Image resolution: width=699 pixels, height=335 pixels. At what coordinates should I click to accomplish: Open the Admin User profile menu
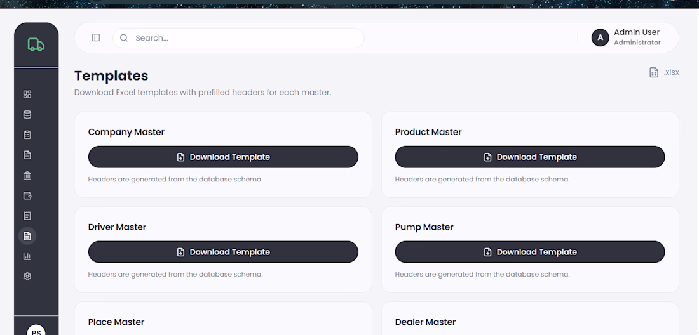coord(637,37)
